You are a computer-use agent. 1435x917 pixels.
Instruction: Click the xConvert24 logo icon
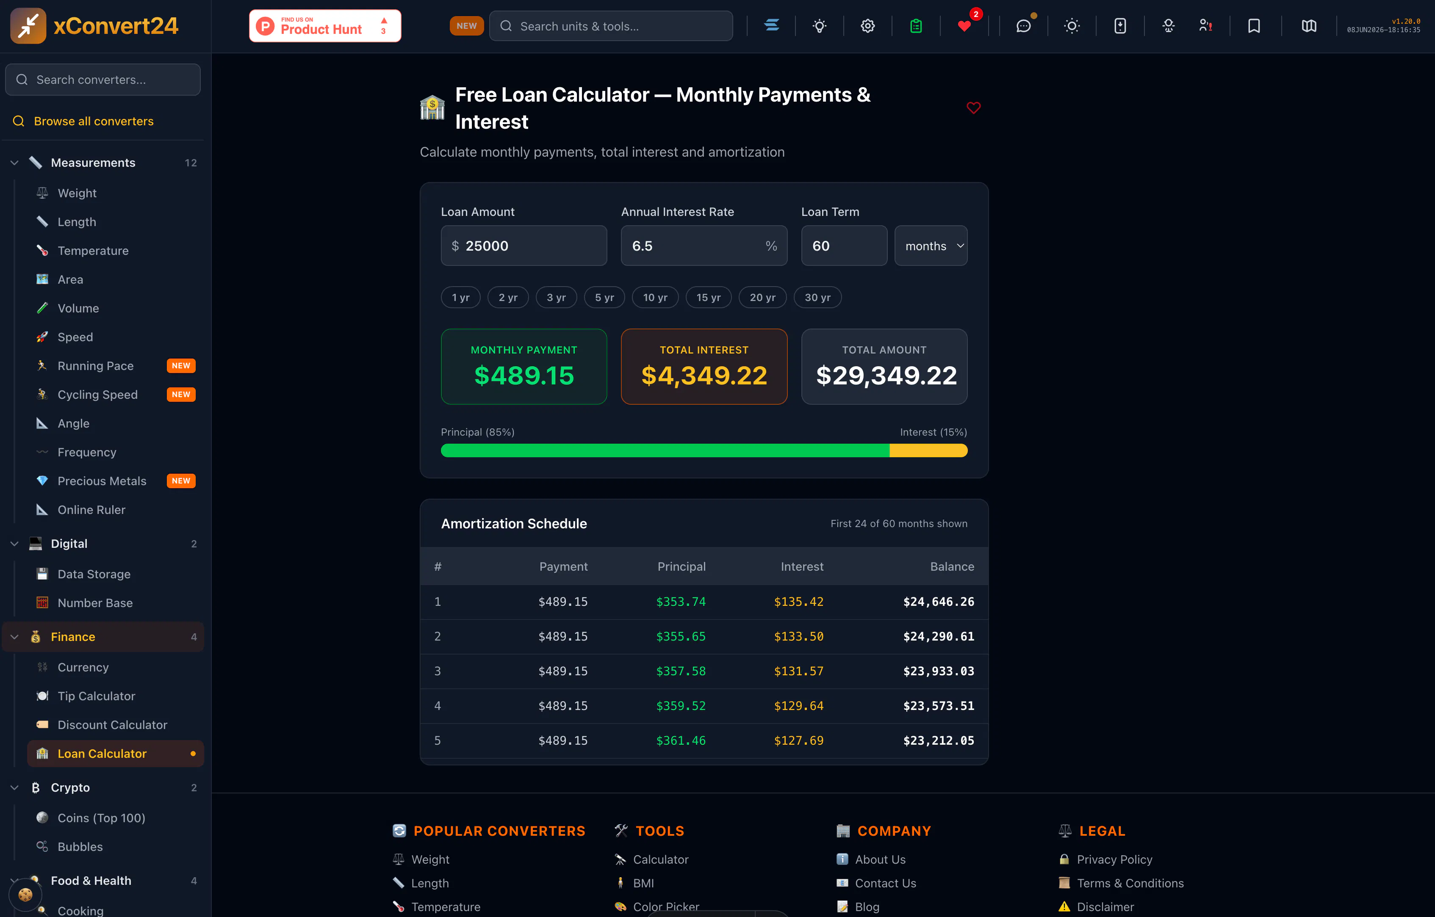(x=28, y=26)
